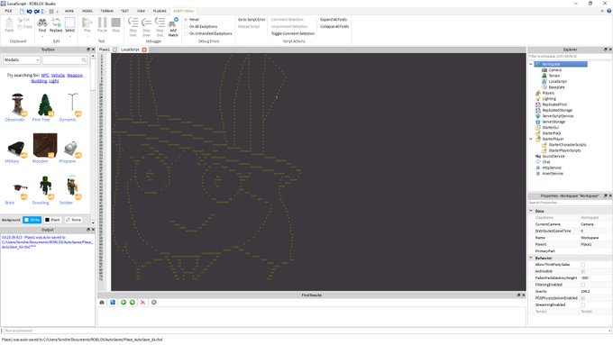The image size is (613, 345).
Task: Toggle the PGSPhysicsSolverEnabled checkbox
Action: (583, 298)
